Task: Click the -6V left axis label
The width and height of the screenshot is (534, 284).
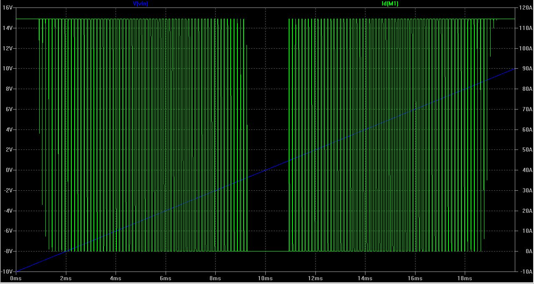Action: point(8,231)
